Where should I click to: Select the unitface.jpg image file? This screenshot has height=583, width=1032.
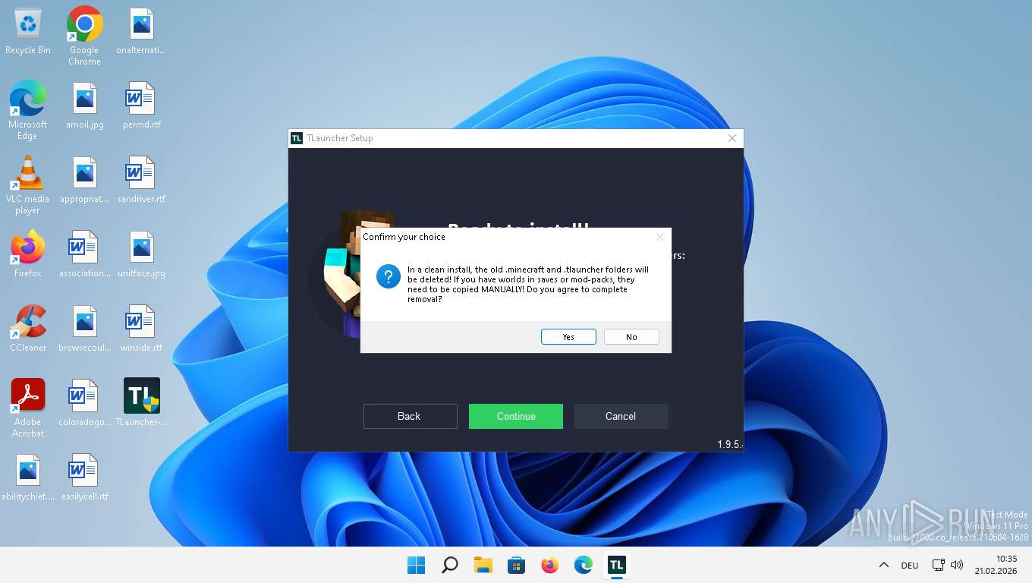[142, 254]
